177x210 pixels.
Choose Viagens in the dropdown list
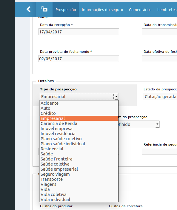(79, 184)
